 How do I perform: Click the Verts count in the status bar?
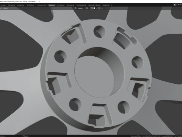click(155, 136)
